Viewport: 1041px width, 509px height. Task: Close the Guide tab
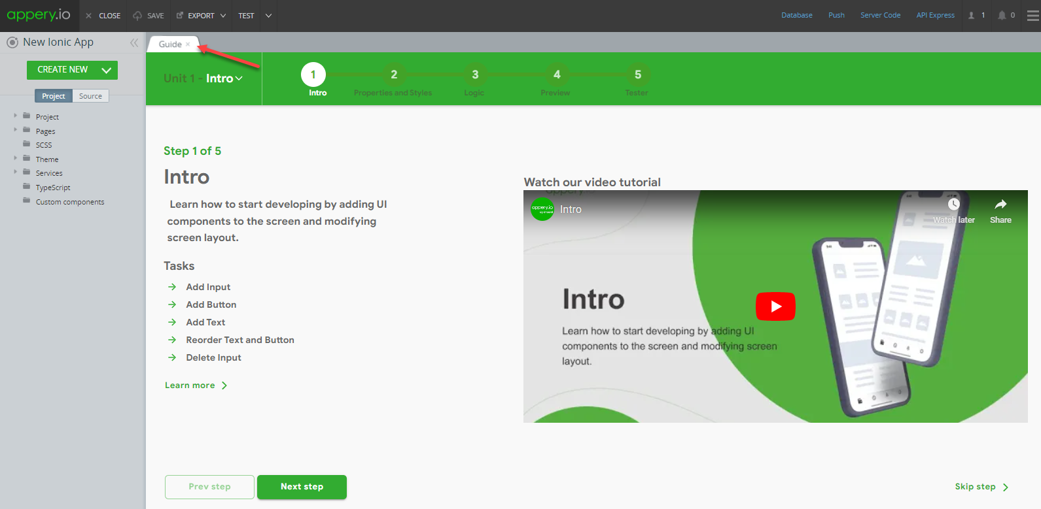[x=188, y=44]
